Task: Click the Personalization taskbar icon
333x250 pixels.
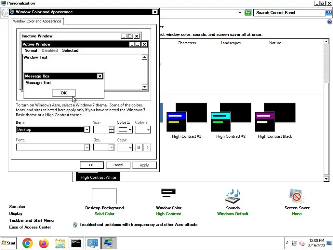Action: 109,243
